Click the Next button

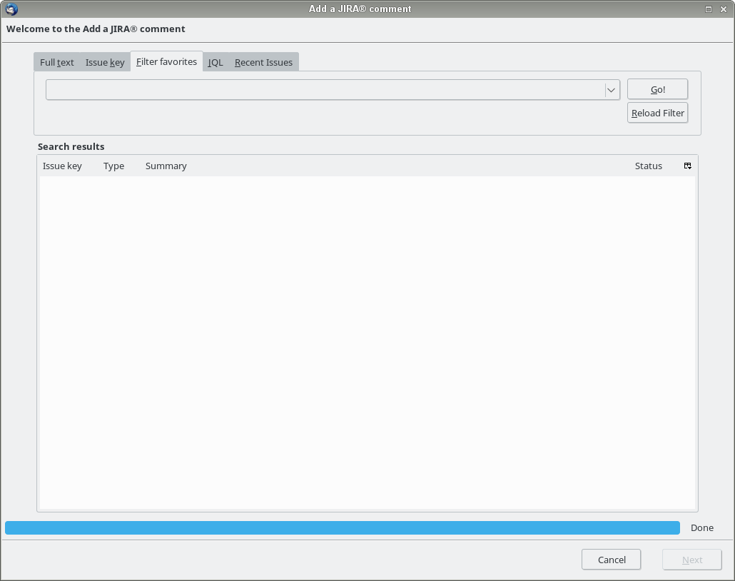pos(692,560)
